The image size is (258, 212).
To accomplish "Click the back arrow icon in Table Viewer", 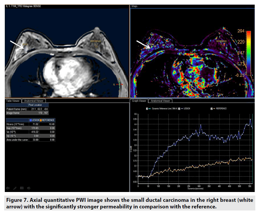I will tap(8, 188).
